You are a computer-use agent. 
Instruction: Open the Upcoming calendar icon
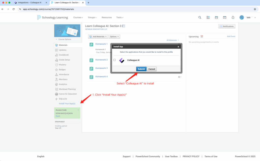202,37
